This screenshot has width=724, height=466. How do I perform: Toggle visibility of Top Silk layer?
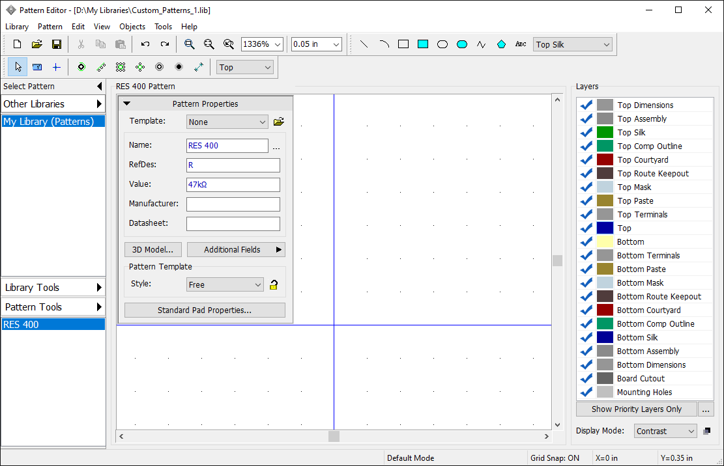click(x=586, y=132)
